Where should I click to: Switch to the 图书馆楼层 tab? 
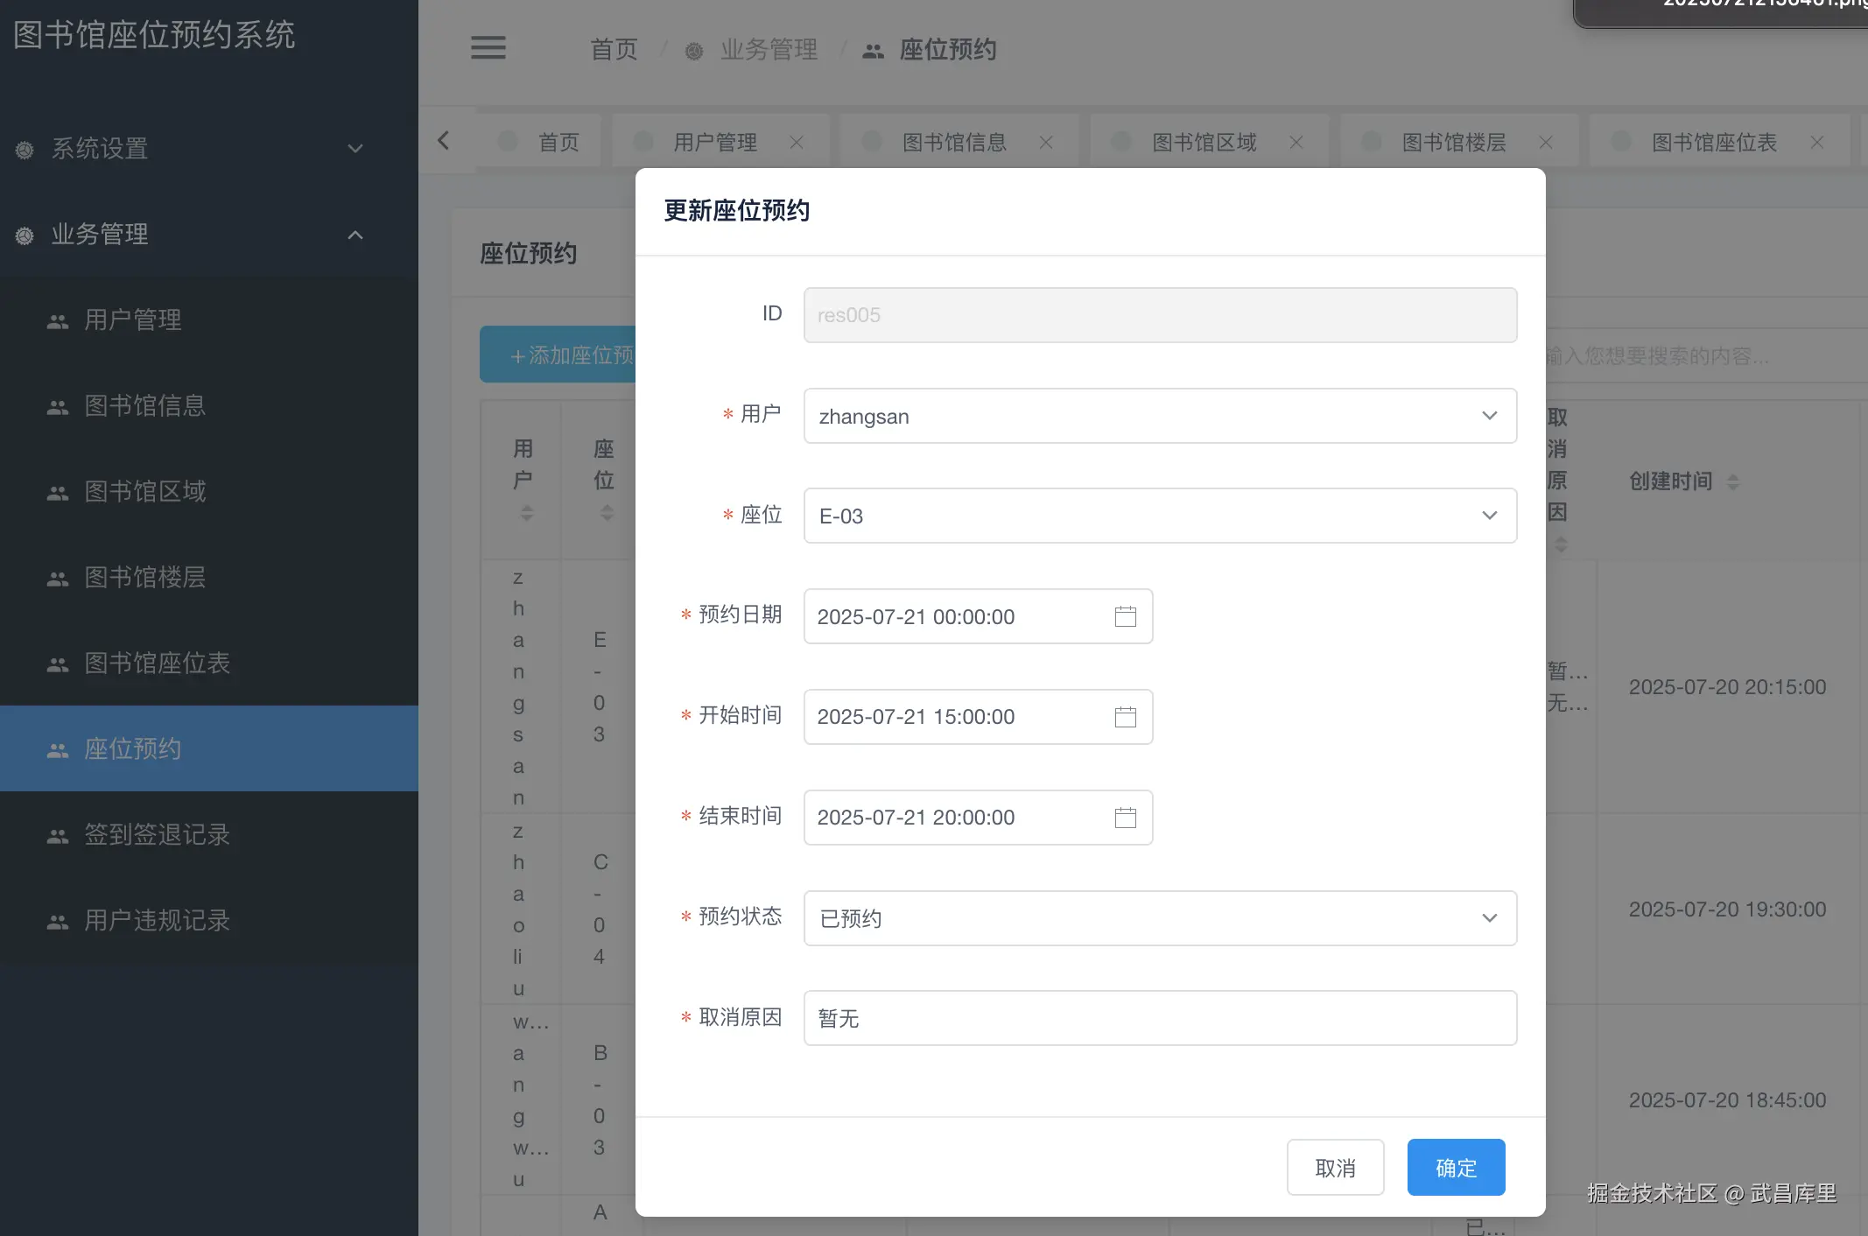click(1453, 143)
